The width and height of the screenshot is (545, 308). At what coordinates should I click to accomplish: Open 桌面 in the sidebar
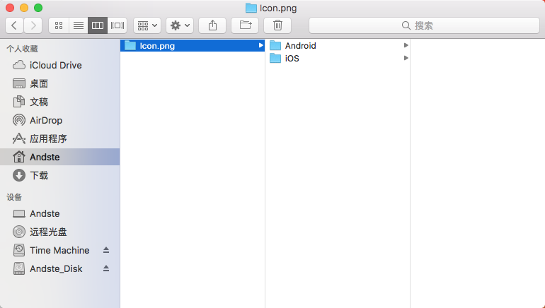pyautogui.click(x=59, y=83)
